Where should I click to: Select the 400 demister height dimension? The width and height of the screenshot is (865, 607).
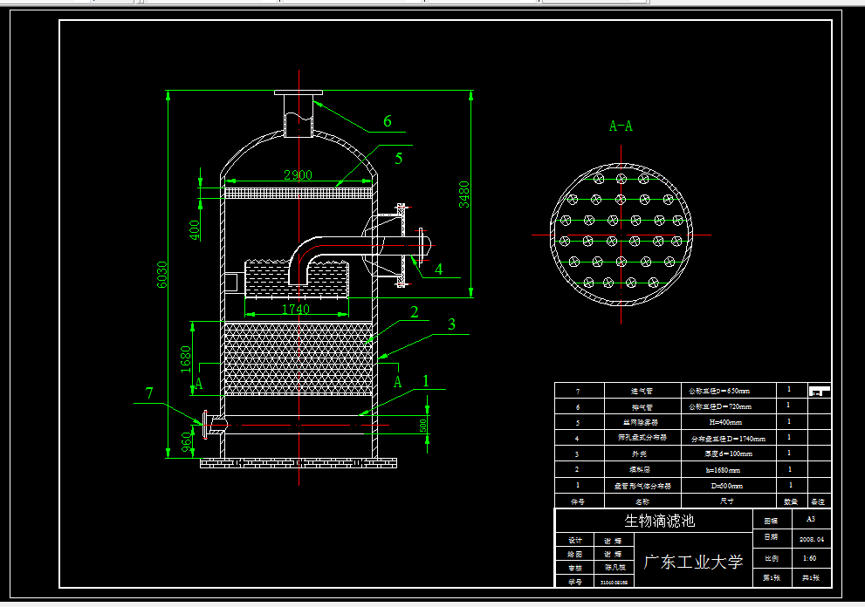[x=194, y=230]
